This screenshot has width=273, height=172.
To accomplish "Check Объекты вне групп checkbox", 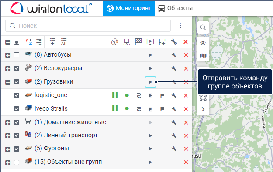I will point(17,162).
